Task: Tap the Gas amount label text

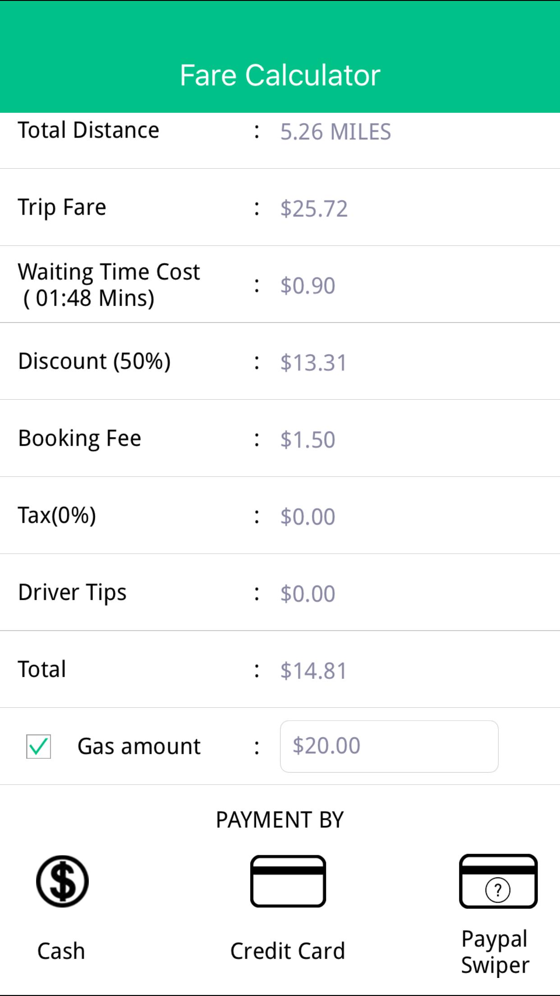Action: pos(139,747)
